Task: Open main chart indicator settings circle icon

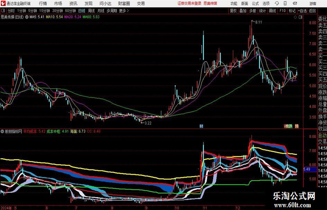Action: (27, 17)
